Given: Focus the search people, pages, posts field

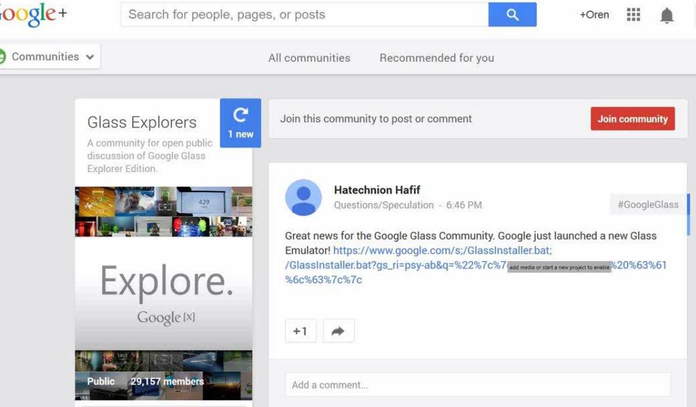Looking at the screenshot, I should 304,14.
